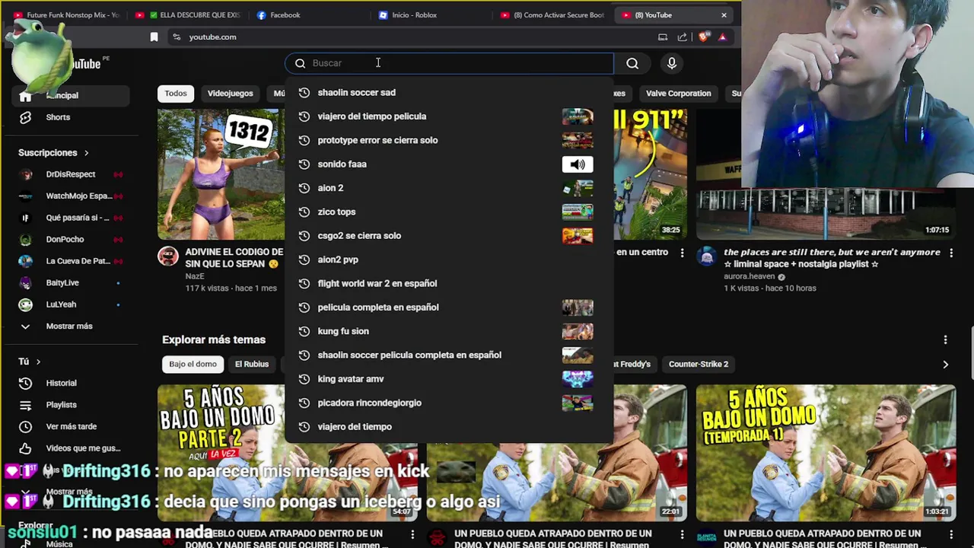
Task: Click the screen cast icon in address bar
Action: click(x=663, y=37)
